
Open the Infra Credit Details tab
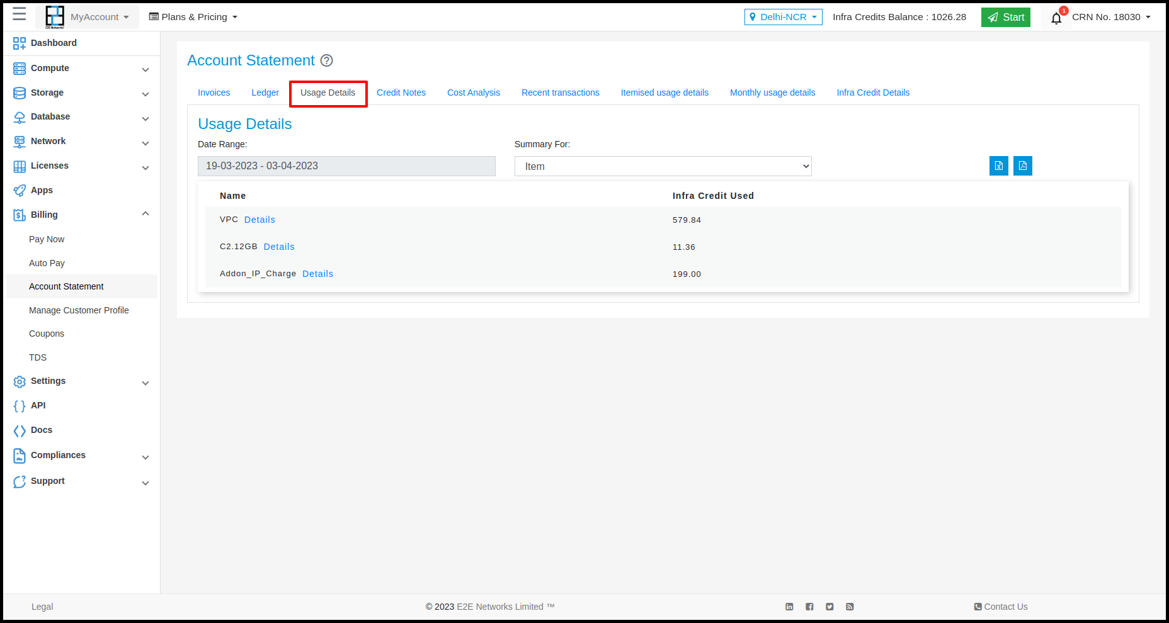click(873, 93)
